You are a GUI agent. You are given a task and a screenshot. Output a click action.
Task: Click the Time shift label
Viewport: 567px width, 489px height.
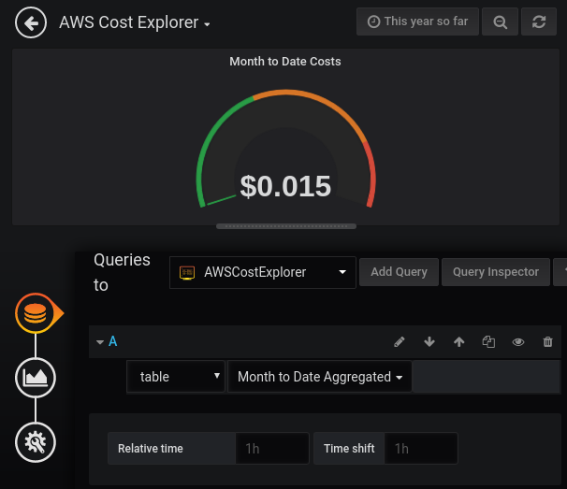349,449
